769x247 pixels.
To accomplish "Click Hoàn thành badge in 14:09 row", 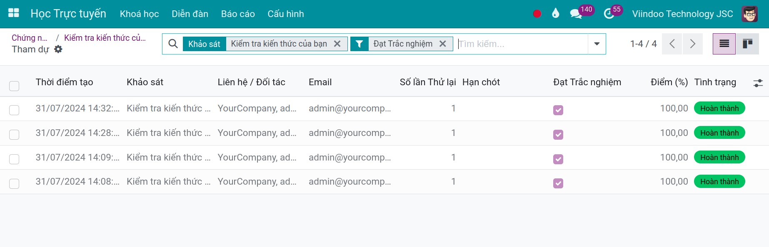I will click(x=719, y=158).
